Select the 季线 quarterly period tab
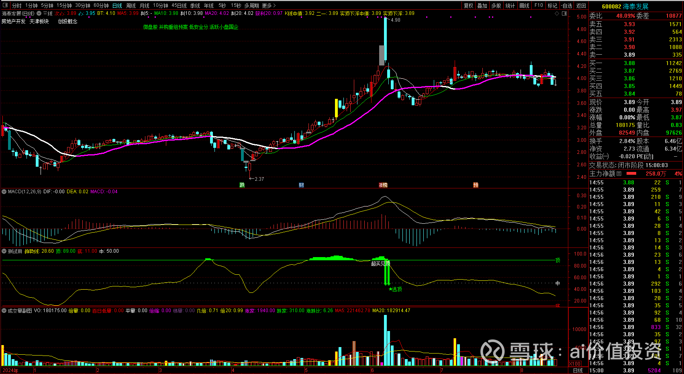684x374 pixels. tap(195, 6)
